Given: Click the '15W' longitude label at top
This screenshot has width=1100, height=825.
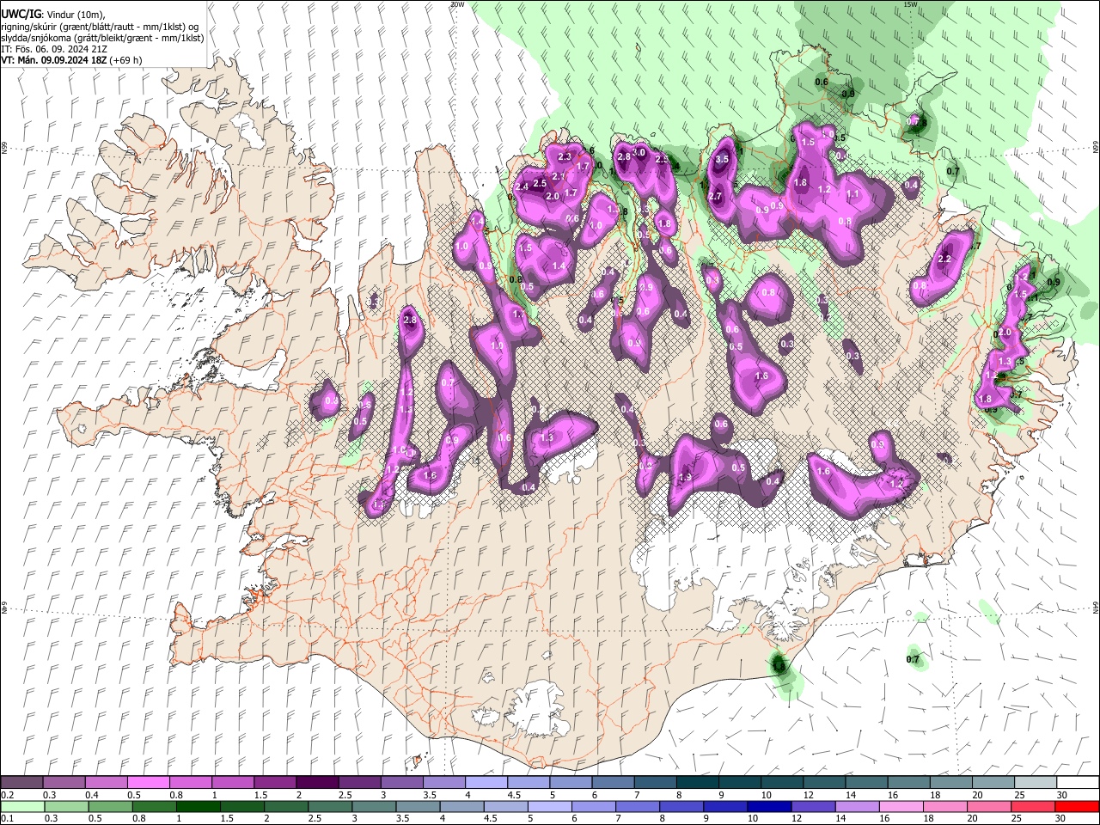Looking at the screenshot, I should [911, 4].
